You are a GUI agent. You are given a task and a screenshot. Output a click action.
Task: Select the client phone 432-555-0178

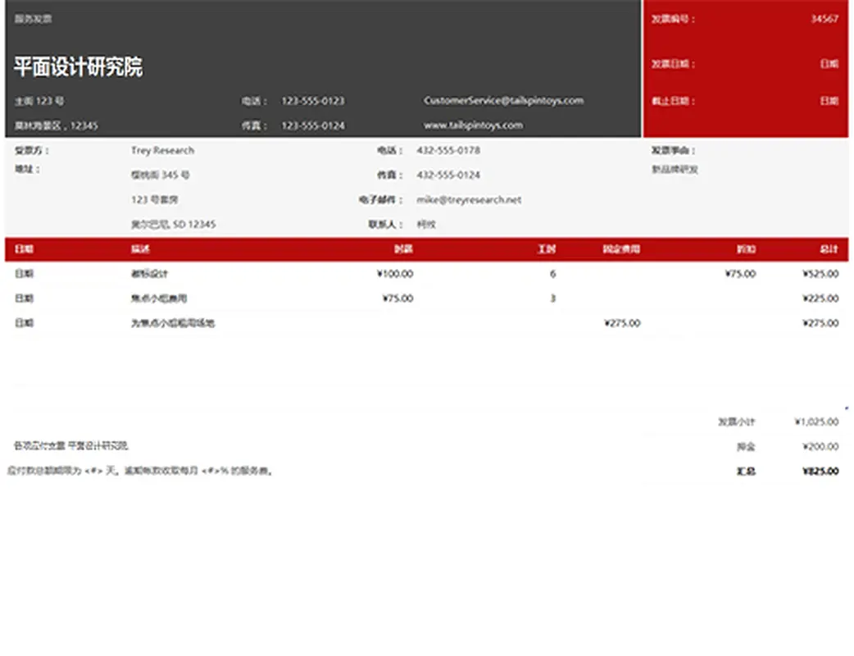point(448,151)
